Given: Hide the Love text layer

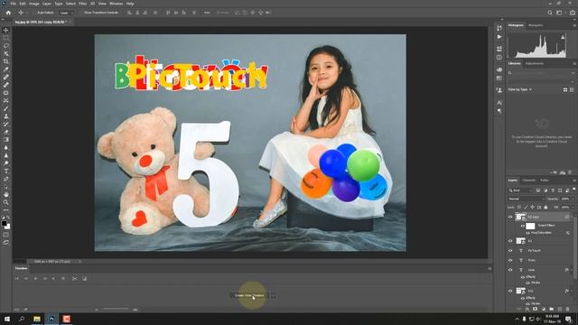Looking at the screenshot, I should click(x=510, y=270).
